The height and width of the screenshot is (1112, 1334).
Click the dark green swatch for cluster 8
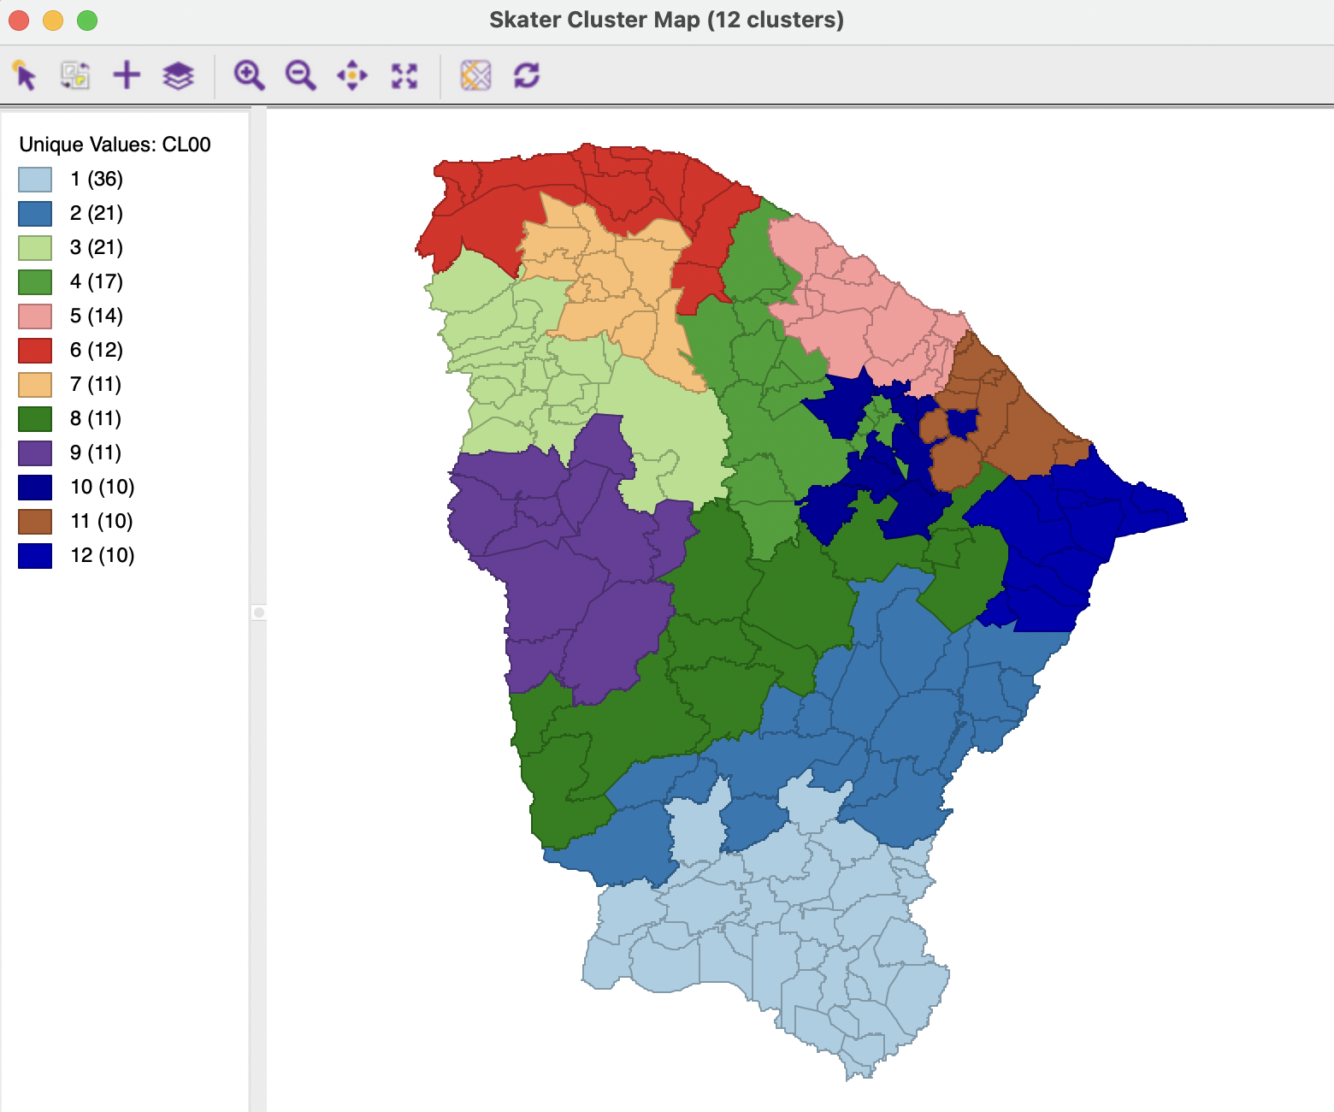coord(35,419)
